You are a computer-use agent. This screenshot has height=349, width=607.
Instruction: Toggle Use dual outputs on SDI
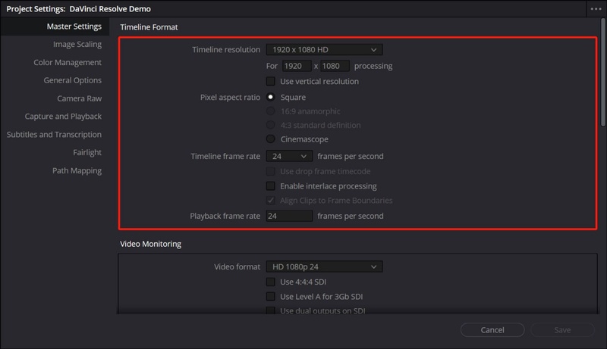tap(271, 310)
